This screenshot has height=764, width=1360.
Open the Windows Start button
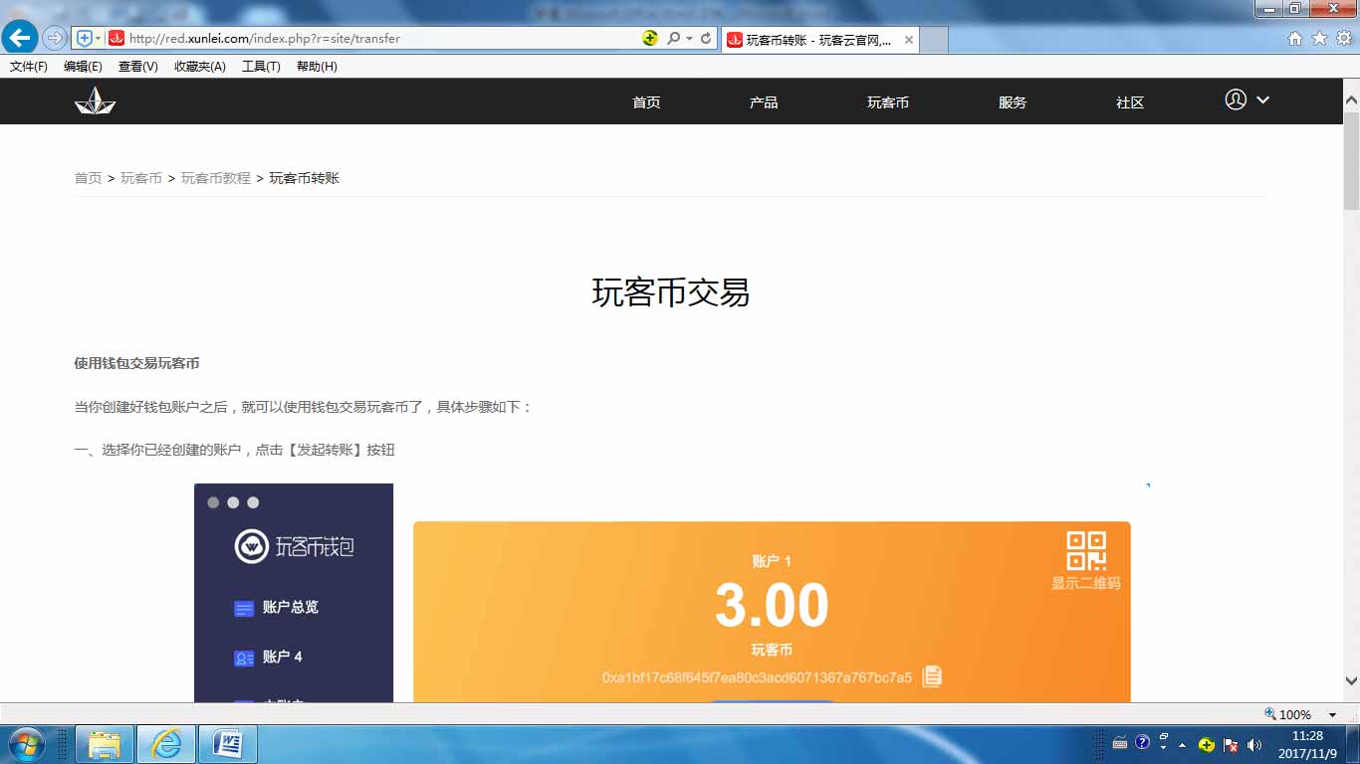25,744
